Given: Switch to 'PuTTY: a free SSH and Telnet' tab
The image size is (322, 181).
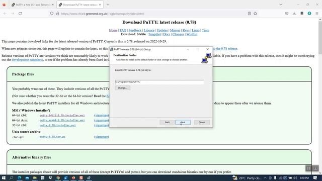Looking at the screenshot, I should pos(33,5).
